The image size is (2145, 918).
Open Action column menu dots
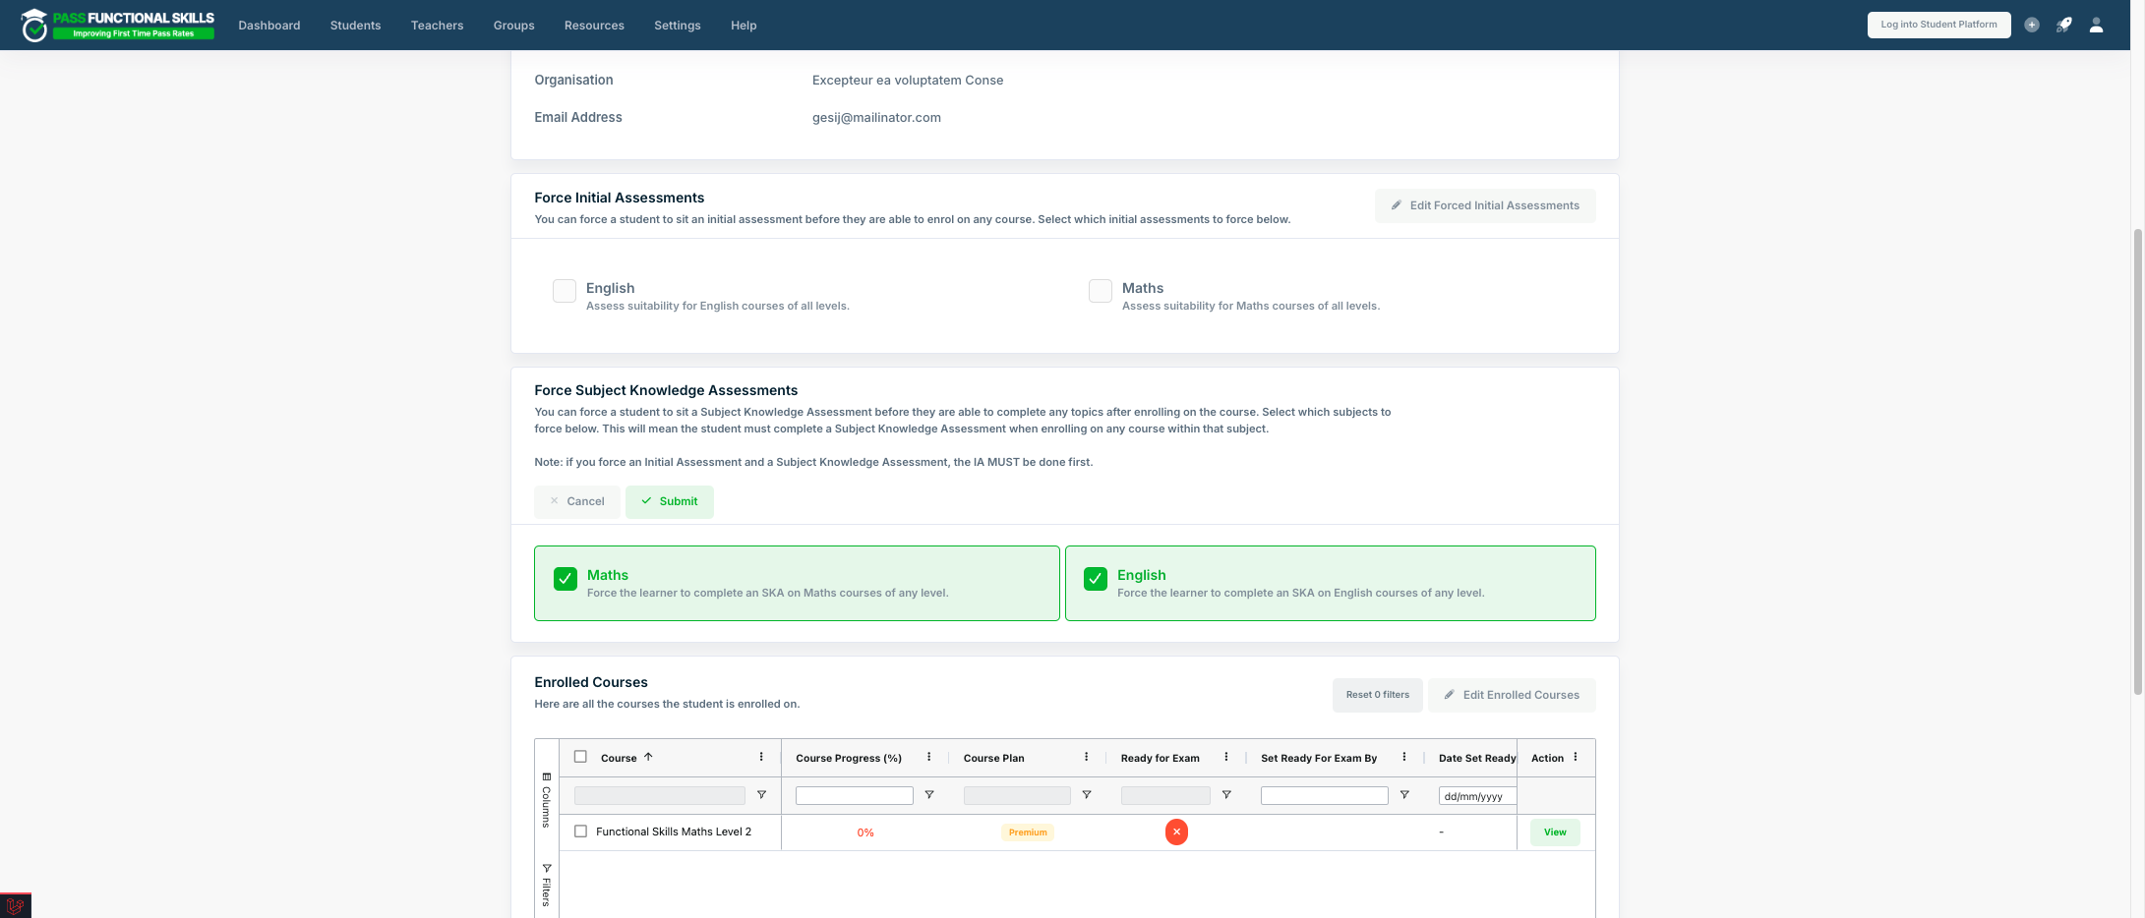(1576, 757)
